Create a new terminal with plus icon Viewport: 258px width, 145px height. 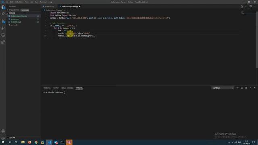tap(237, 88)
